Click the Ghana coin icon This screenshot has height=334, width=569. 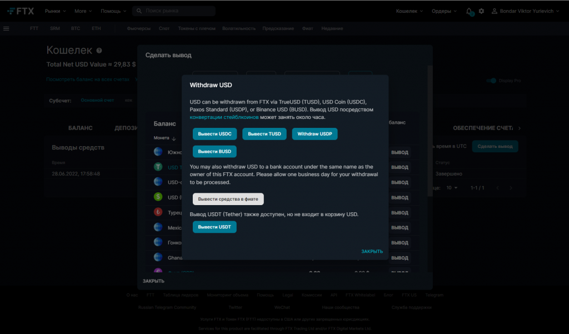[x=158, y=257]
